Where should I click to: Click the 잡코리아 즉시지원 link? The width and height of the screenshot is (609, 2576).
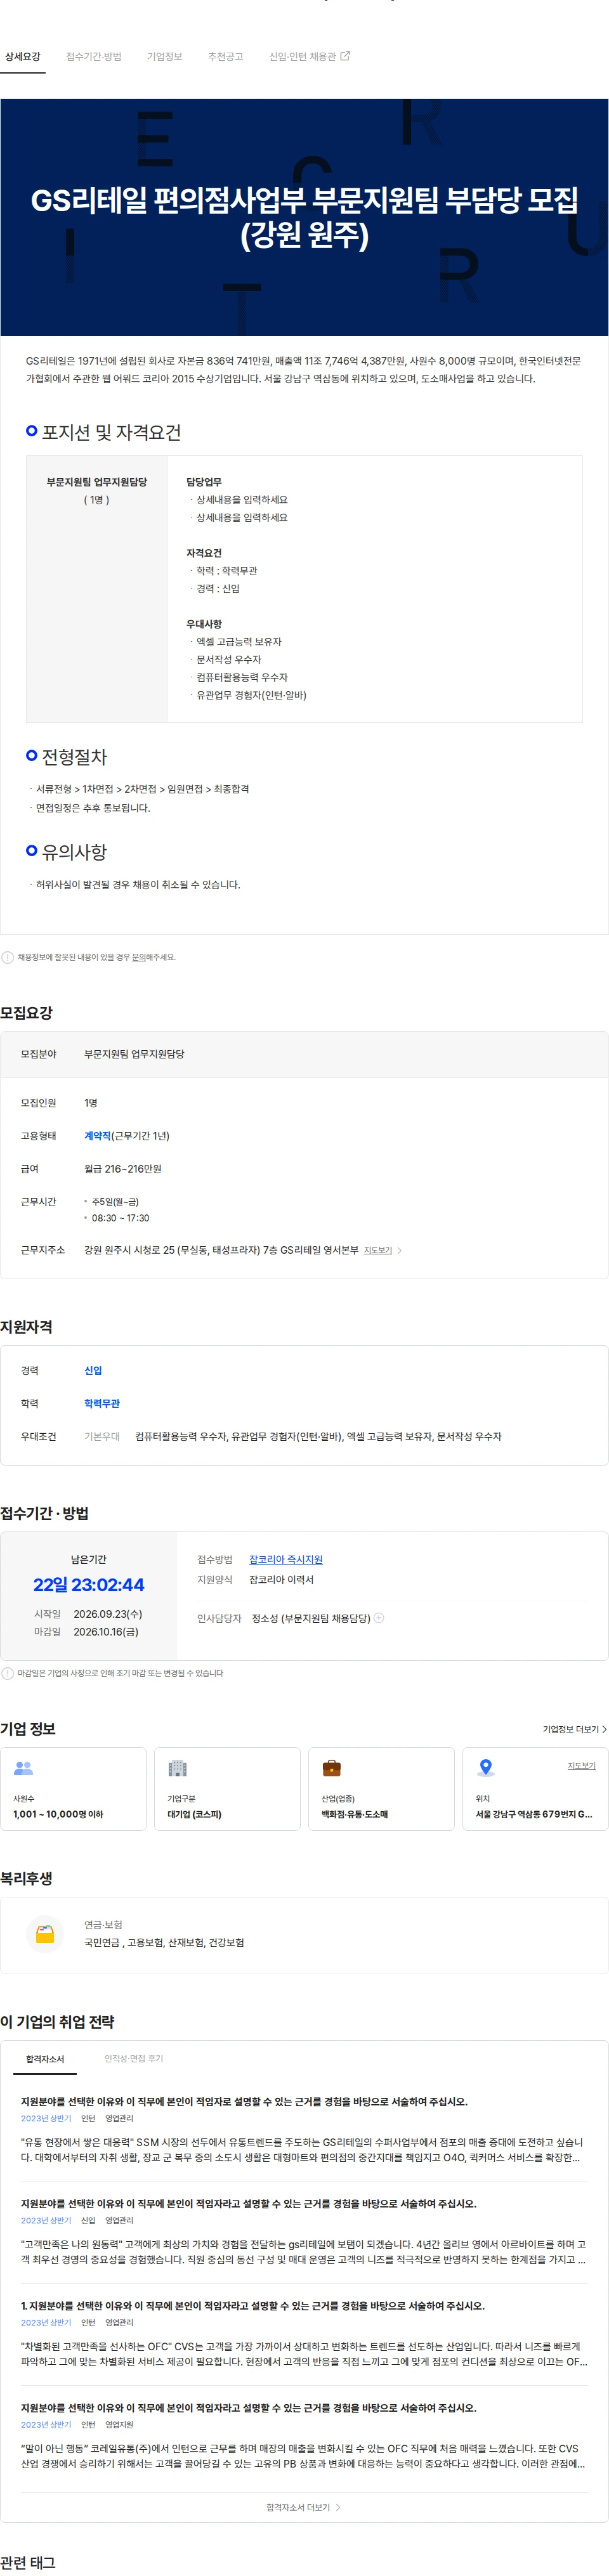[x=286, y=1559]
